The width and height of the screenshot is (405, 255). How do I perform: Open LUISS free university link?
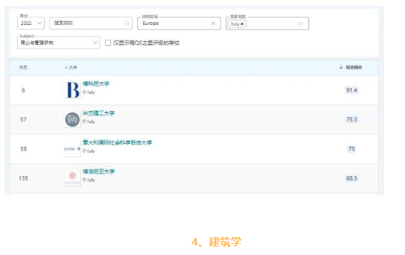pyautogui.click(x=117, y=142)
